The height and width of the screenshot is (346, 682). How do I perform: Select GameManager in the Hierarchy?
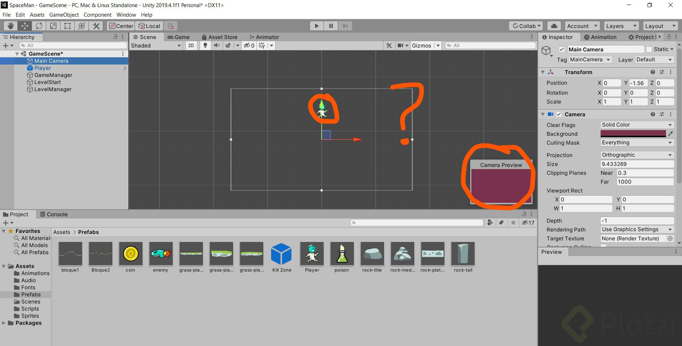tap(53, 75)
